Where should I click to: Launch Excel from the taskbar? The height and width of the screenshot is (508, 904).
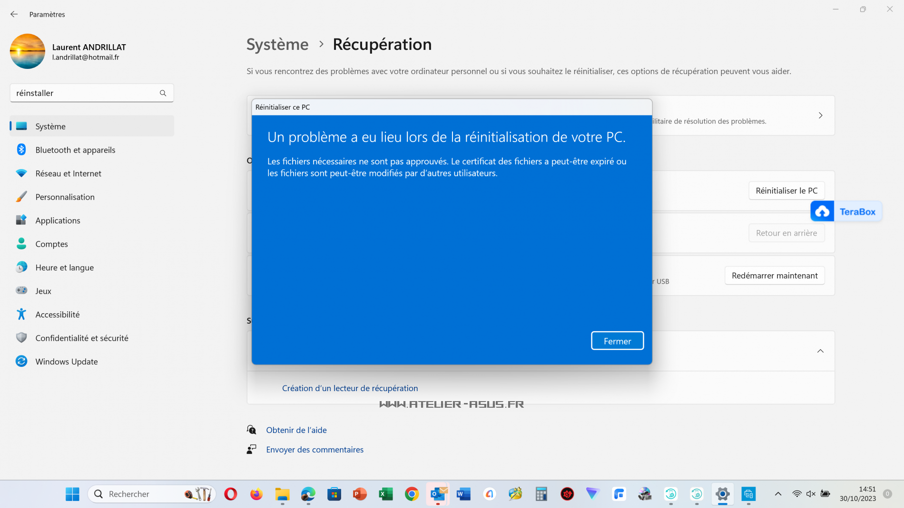[x=385, y=494]
